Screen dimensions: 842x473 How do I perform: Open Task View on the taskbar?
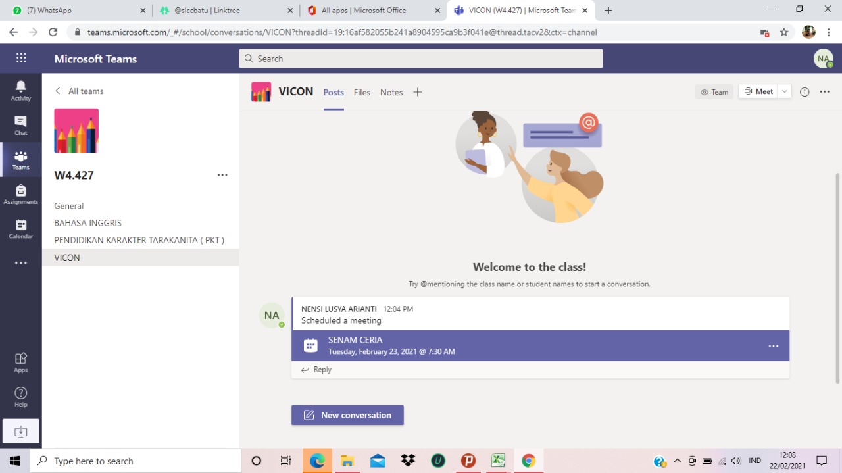coord(286,461)
